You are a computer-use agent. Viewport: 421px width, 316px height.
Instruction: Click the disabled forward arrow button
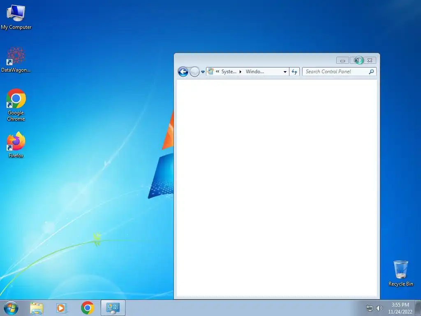point(194,72)
